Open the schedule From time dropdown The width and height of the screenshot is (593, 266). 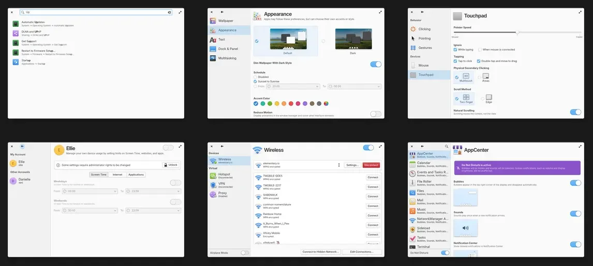293,86
